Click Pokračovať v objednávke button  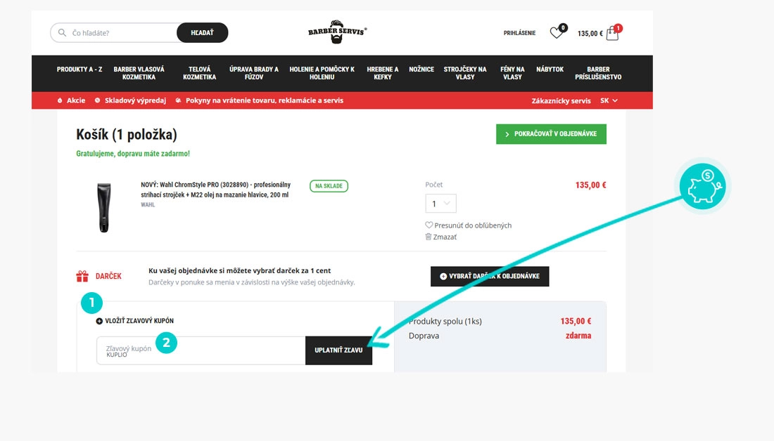(551, 134)
